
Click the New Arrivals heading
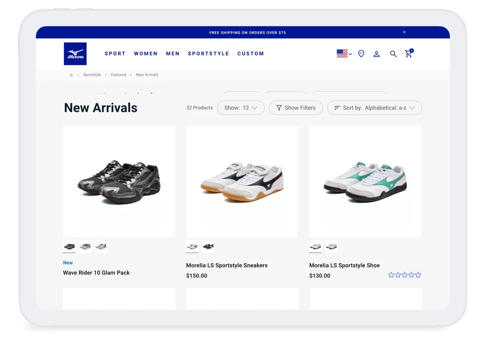click(x=100, y=108)
